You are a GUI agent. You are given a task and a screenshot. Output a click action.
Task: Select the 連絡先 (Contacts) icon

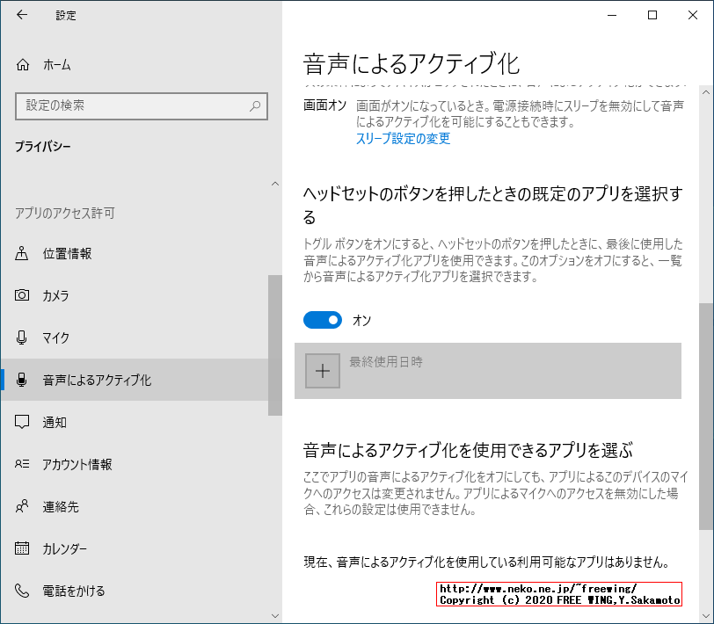coord(21,506)
